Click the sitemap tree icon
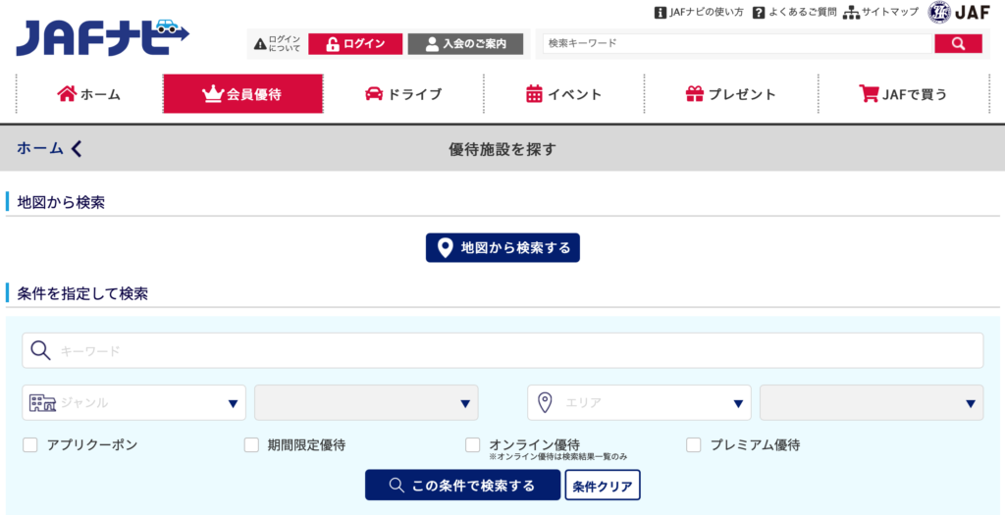 coord(851,12)
